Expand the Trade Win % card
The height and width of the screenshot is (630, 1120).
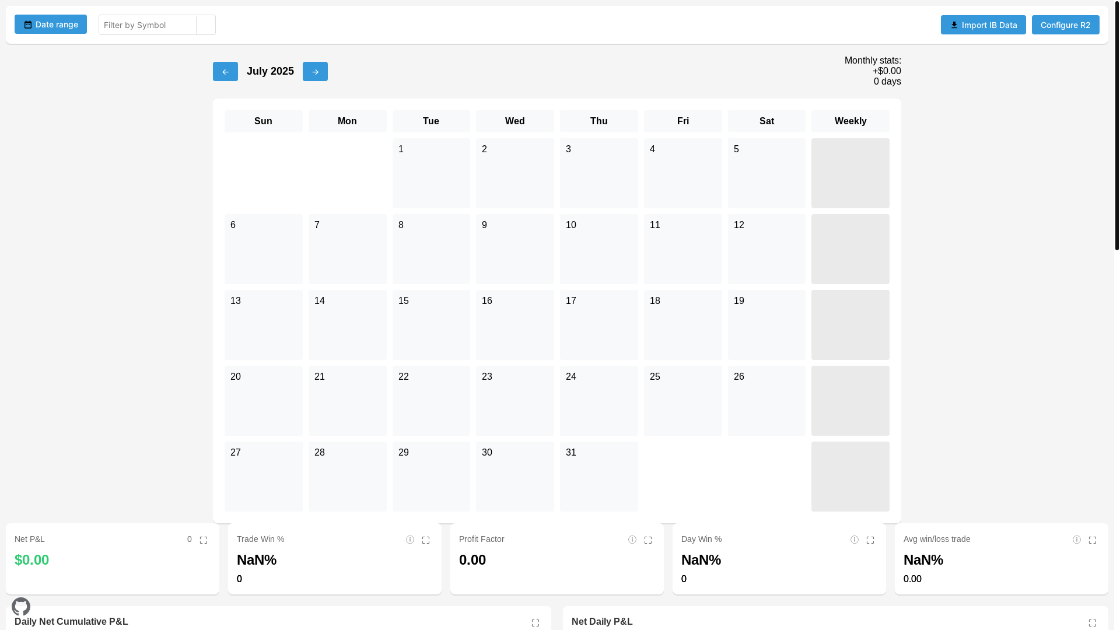(426, 540)
